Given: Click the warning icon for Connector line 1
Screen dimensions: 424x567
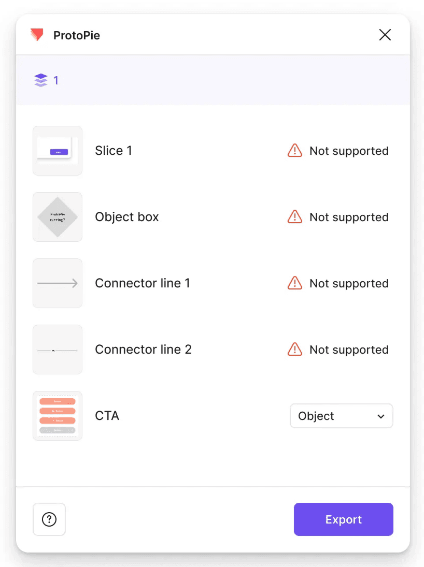Looking at the screenshot, I should coord(294,283).
